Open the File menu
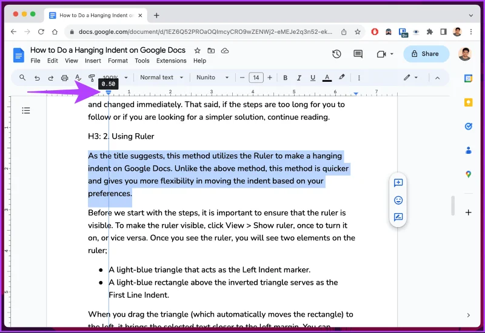The height and width of the screenshot is (333, 485). click(x=35, y=61)
